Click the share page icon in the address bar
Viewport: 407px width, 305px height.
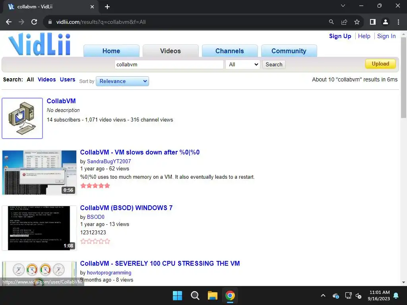(344, 22)
